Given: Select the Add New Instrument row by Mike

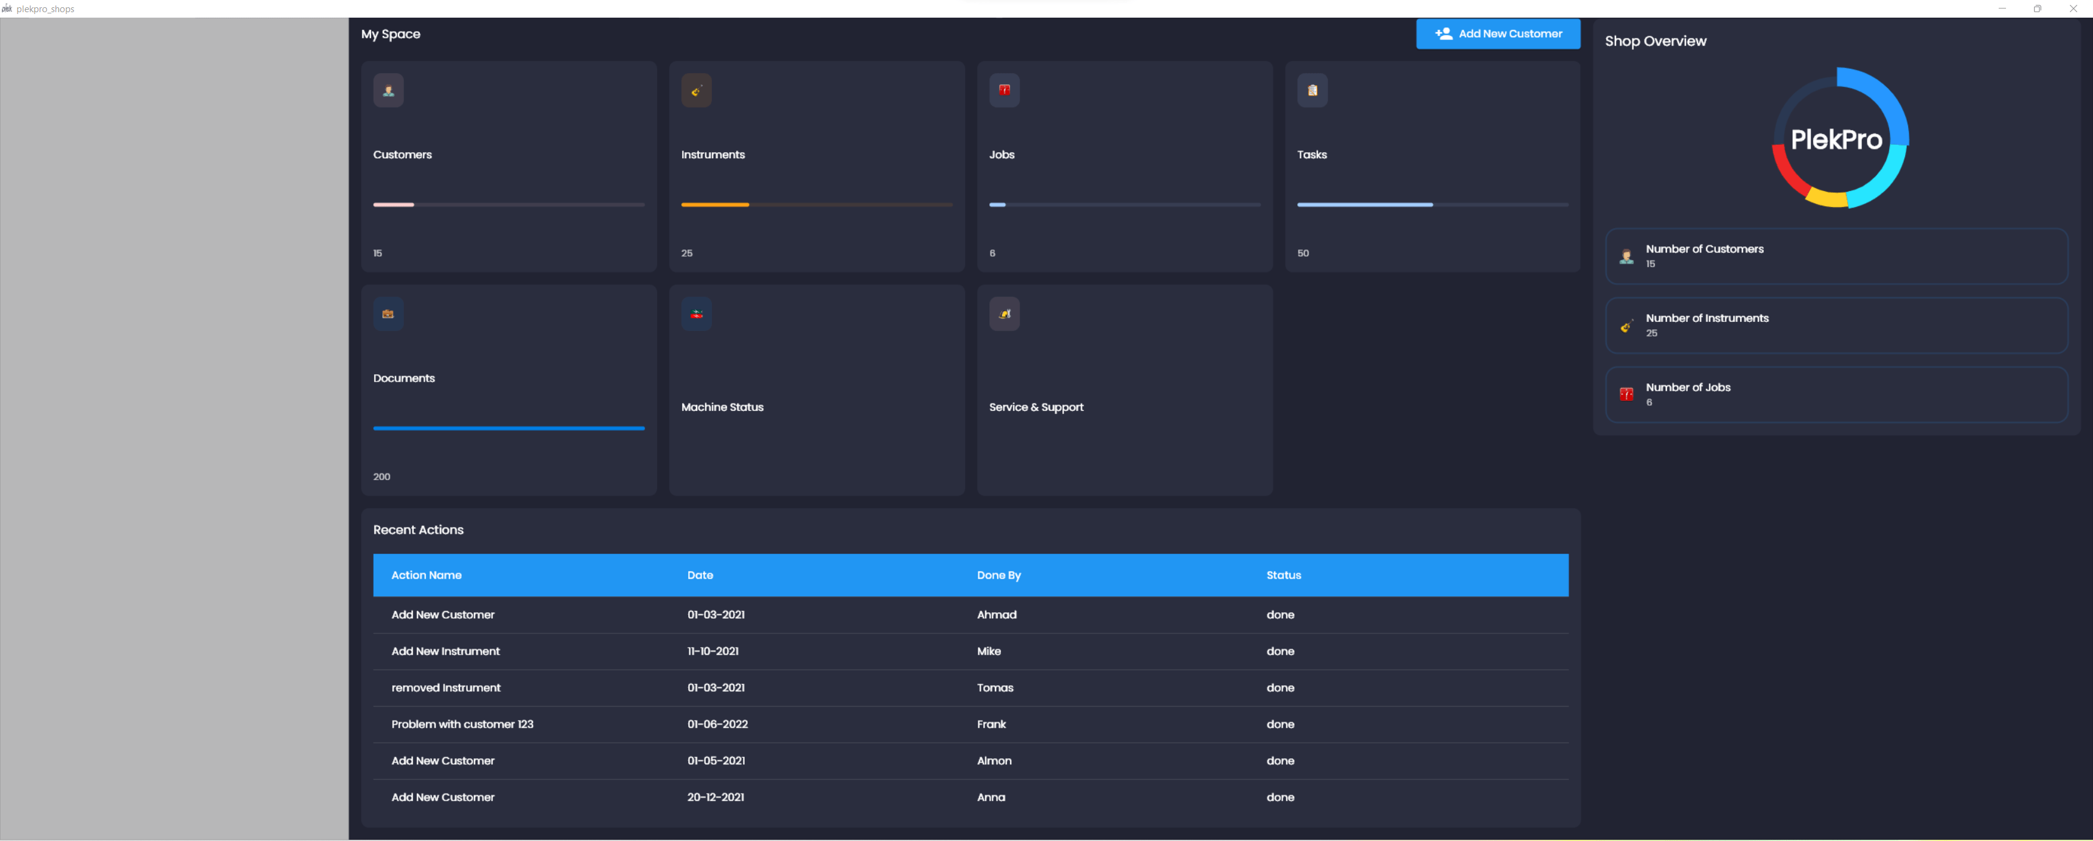Looking at the screenshot, I should point(445,651).
